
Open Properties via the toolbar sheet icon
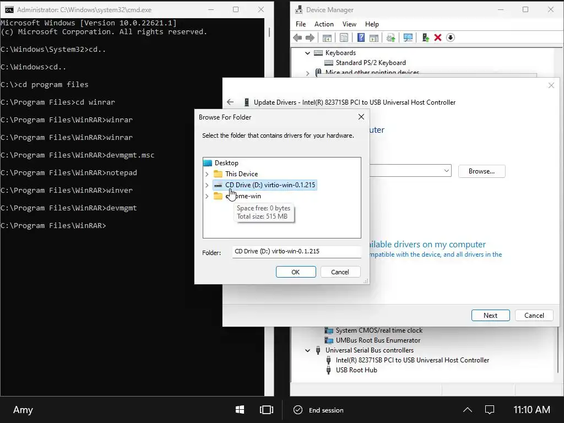[344, 37]
